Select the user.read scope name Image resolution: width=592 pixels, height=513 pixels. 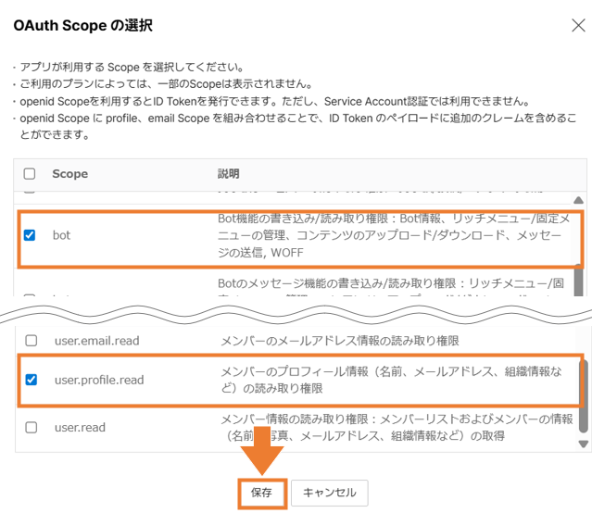tap(80, 427)
